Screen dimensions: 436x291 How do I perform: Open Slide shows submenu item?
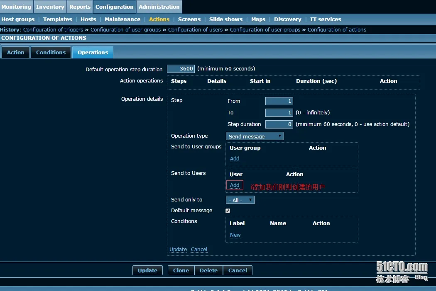[x=226, y=19]
